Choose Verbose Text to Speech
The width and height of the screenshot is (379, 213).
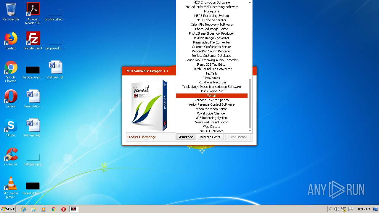point(212,100)
